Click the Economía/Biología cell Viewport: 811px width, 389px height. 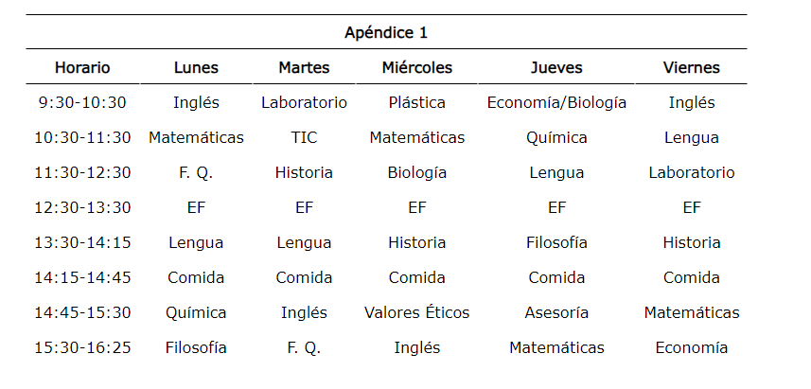556,102
